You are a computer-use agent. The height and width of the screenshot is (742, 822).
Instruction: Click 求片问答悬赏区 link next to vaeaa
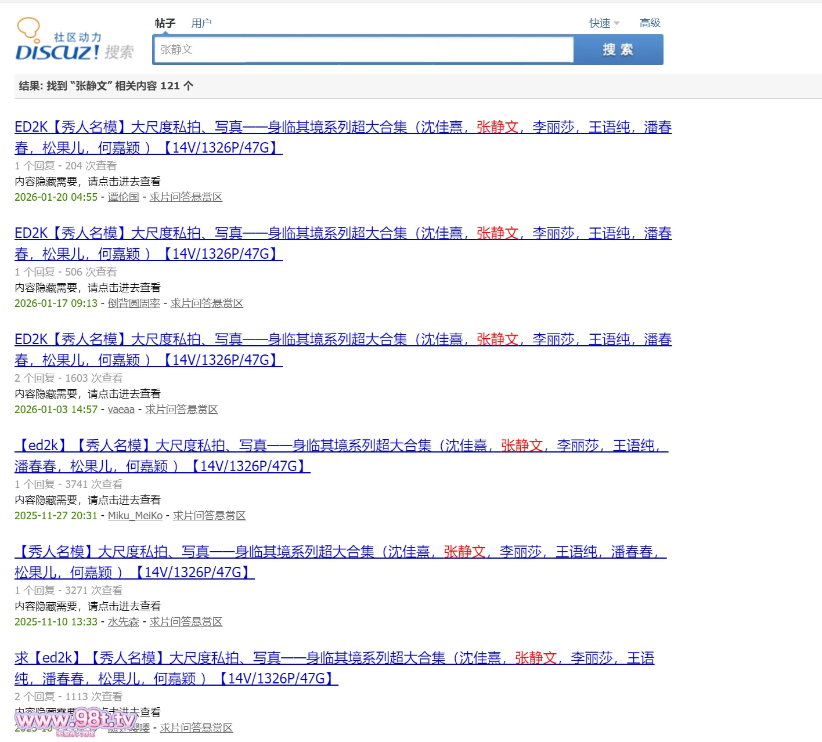click(x=181, y=410)
